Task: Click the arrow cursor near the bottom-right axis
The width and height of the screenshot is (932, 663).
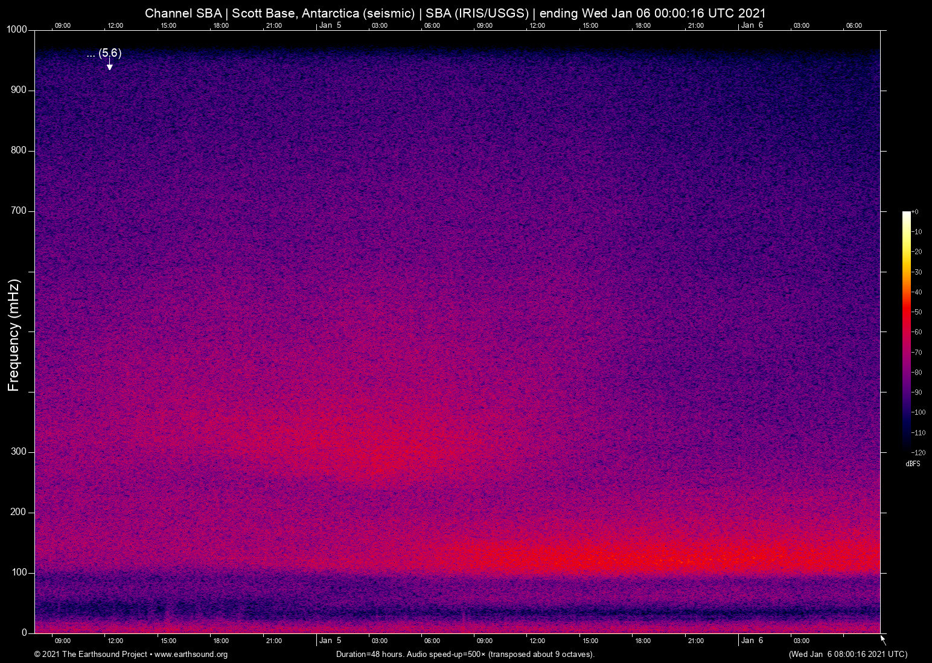Action: 882,638
